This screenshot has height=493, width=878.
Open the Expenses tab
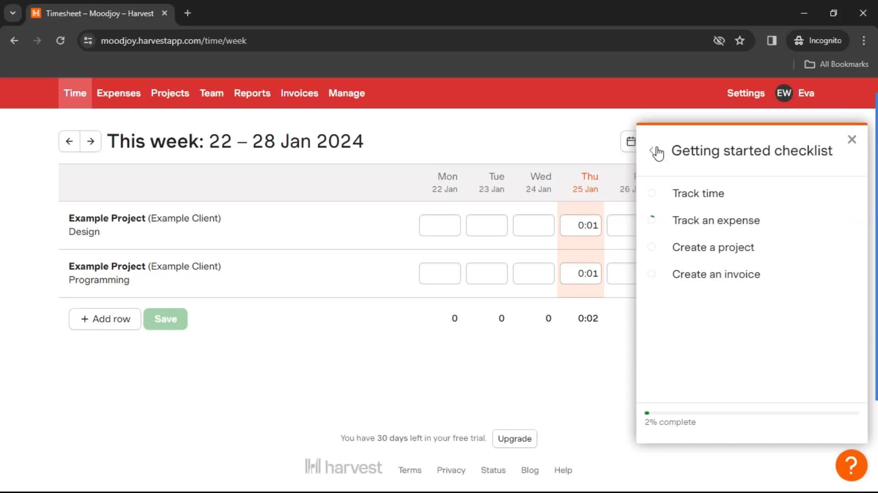point(118,93)
